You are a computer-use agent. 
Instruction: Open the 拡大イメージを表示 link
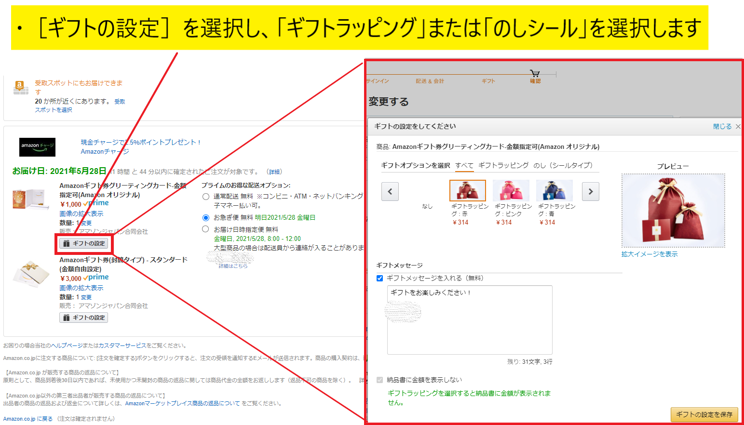(x=649, y=254)
